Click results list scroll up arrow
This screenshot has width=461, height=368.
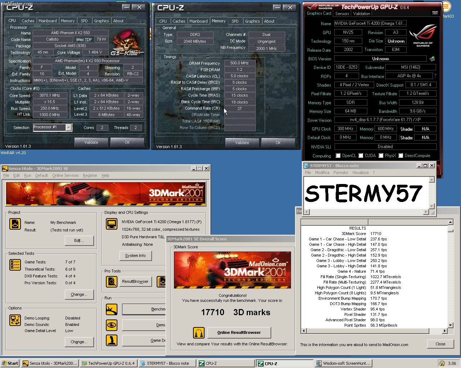pyautogui.click(x=450, y=222)
